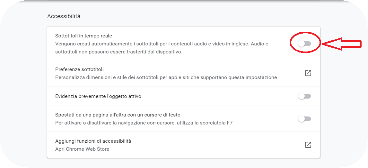
Task: Select the Accessibilità section heading
Action: click(64, 16)
